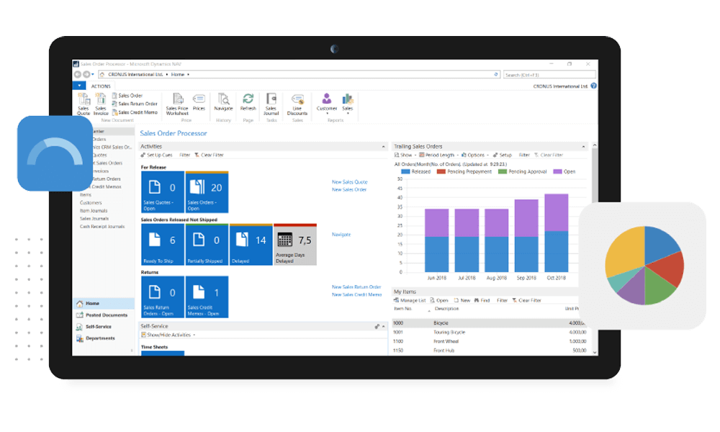Open Sales Journals in the navigation pane

tap(94, 219)
